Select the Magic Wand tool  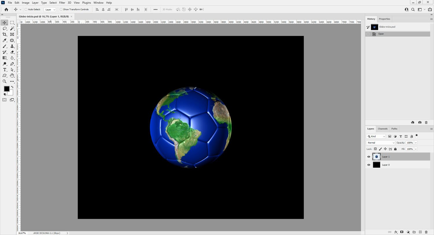(12, 29)
